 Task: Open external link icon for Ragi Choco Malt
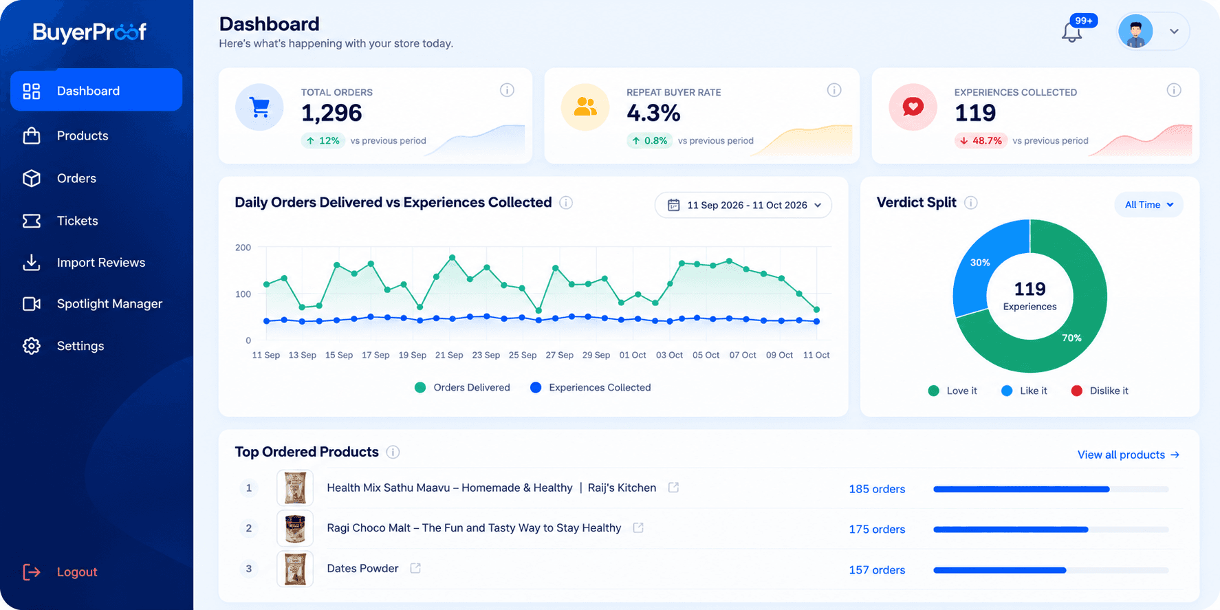point(638,527)
